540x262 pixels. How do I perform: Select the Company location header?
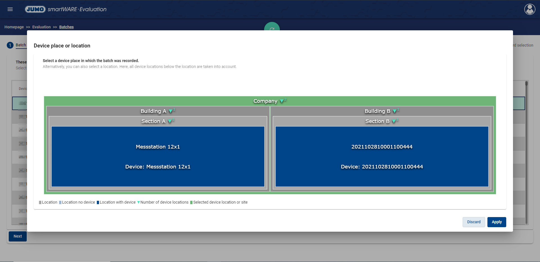(x=265, y=101)
